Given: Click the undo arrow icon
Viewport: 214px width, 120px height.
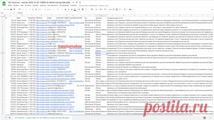Looking at the screenshot, I should coord(5,9).
